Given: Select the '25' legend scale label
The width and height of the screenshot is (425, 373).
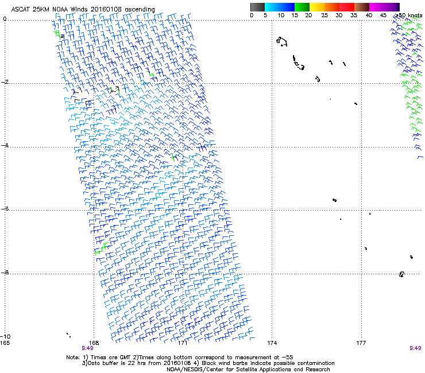Looking at the screenshot, I should tap(324, 15).
